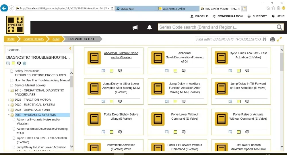
Task: Print the document with printer icon
Action: (273, 39)
